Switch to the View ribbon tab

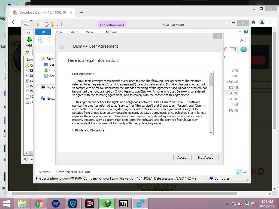[x=89, y=32]
